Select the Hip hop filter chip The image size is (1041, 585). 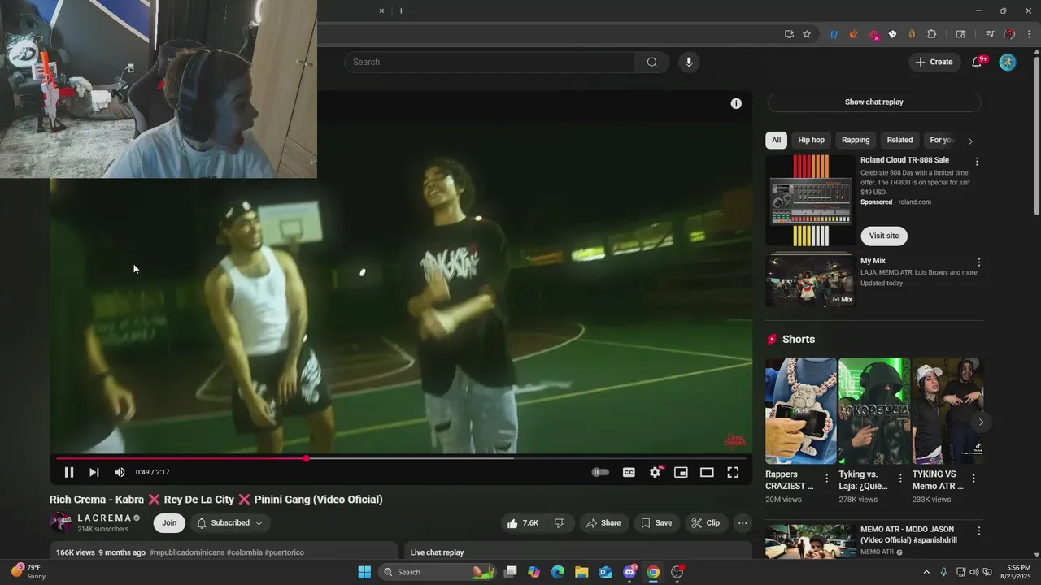(811, 140)
